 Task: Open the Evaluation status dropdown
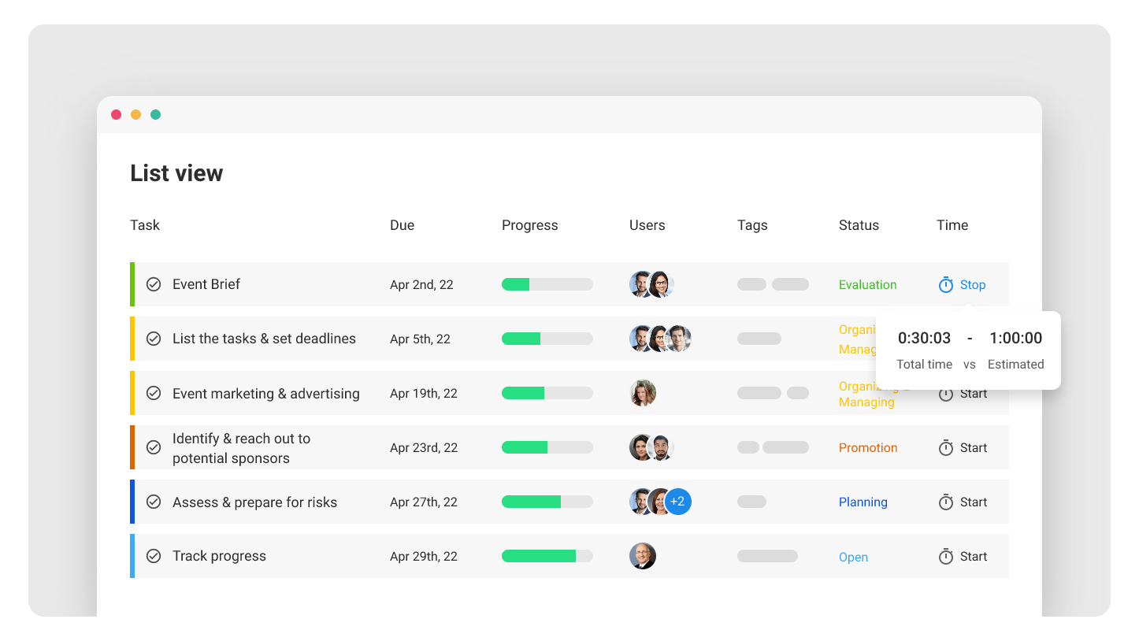tap(867, 284)
